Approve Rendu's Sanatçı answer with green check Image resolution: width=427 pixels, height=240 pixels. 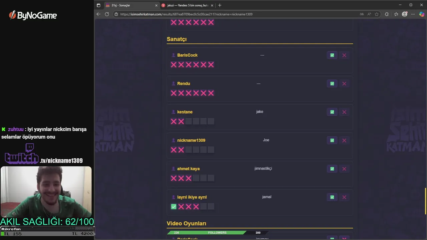[x=332, y=84]
